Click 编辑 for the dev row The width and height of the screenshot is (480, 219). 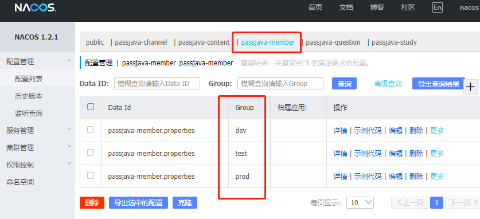396,131
